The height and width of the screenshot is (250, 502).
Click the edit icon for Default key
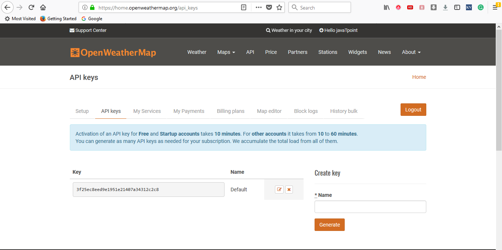pos(279,190)
